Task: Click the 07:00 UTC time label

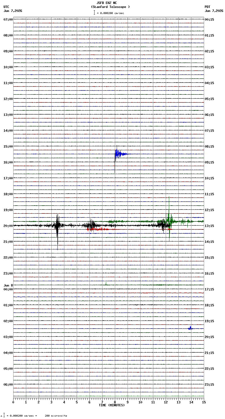Action: tap(8, 20)
